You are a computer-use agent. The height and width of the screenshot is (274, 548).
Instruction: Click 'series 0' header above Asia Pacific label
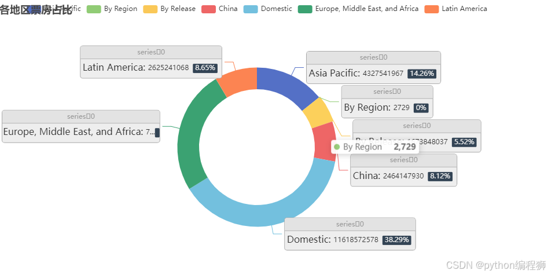coord(373,57)
